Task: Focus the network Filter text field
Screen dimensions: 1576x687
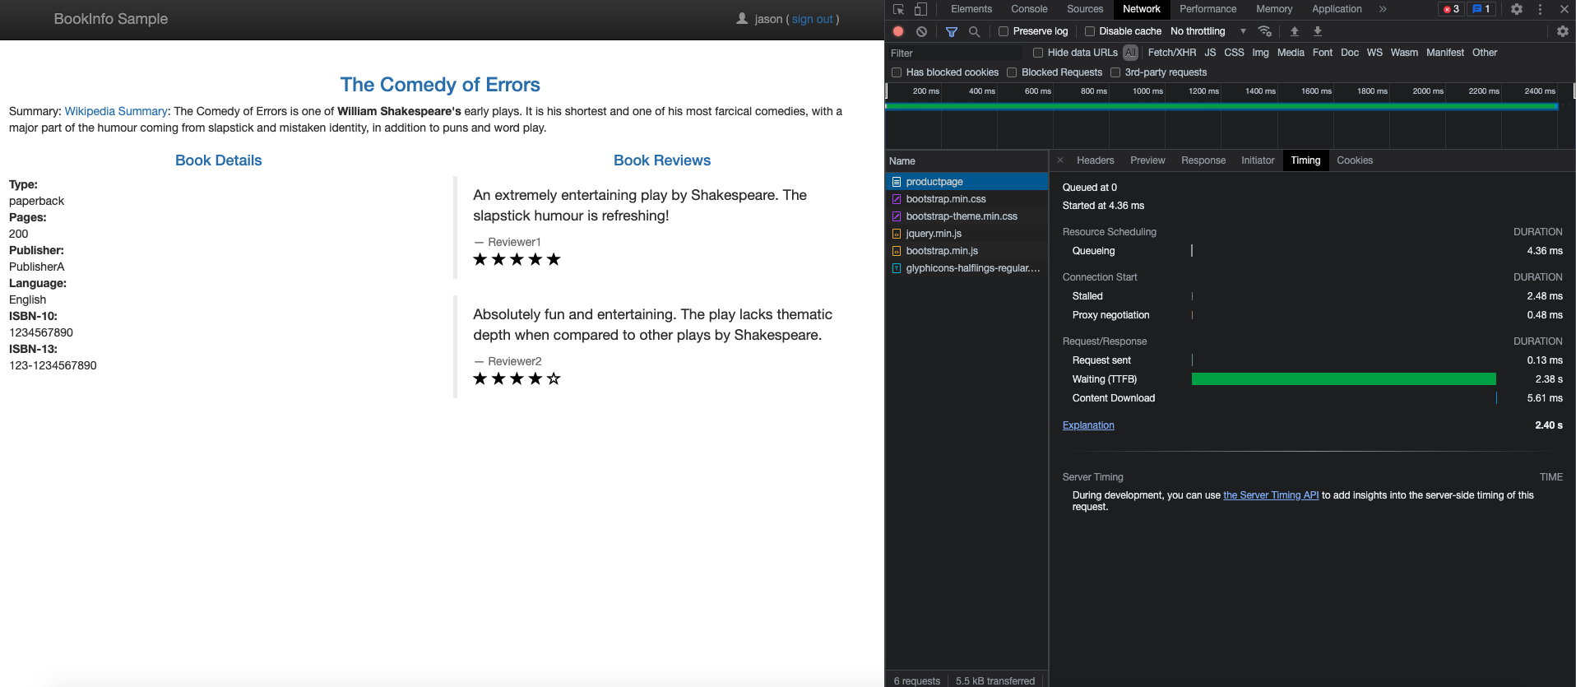Action: pos(954,53)
